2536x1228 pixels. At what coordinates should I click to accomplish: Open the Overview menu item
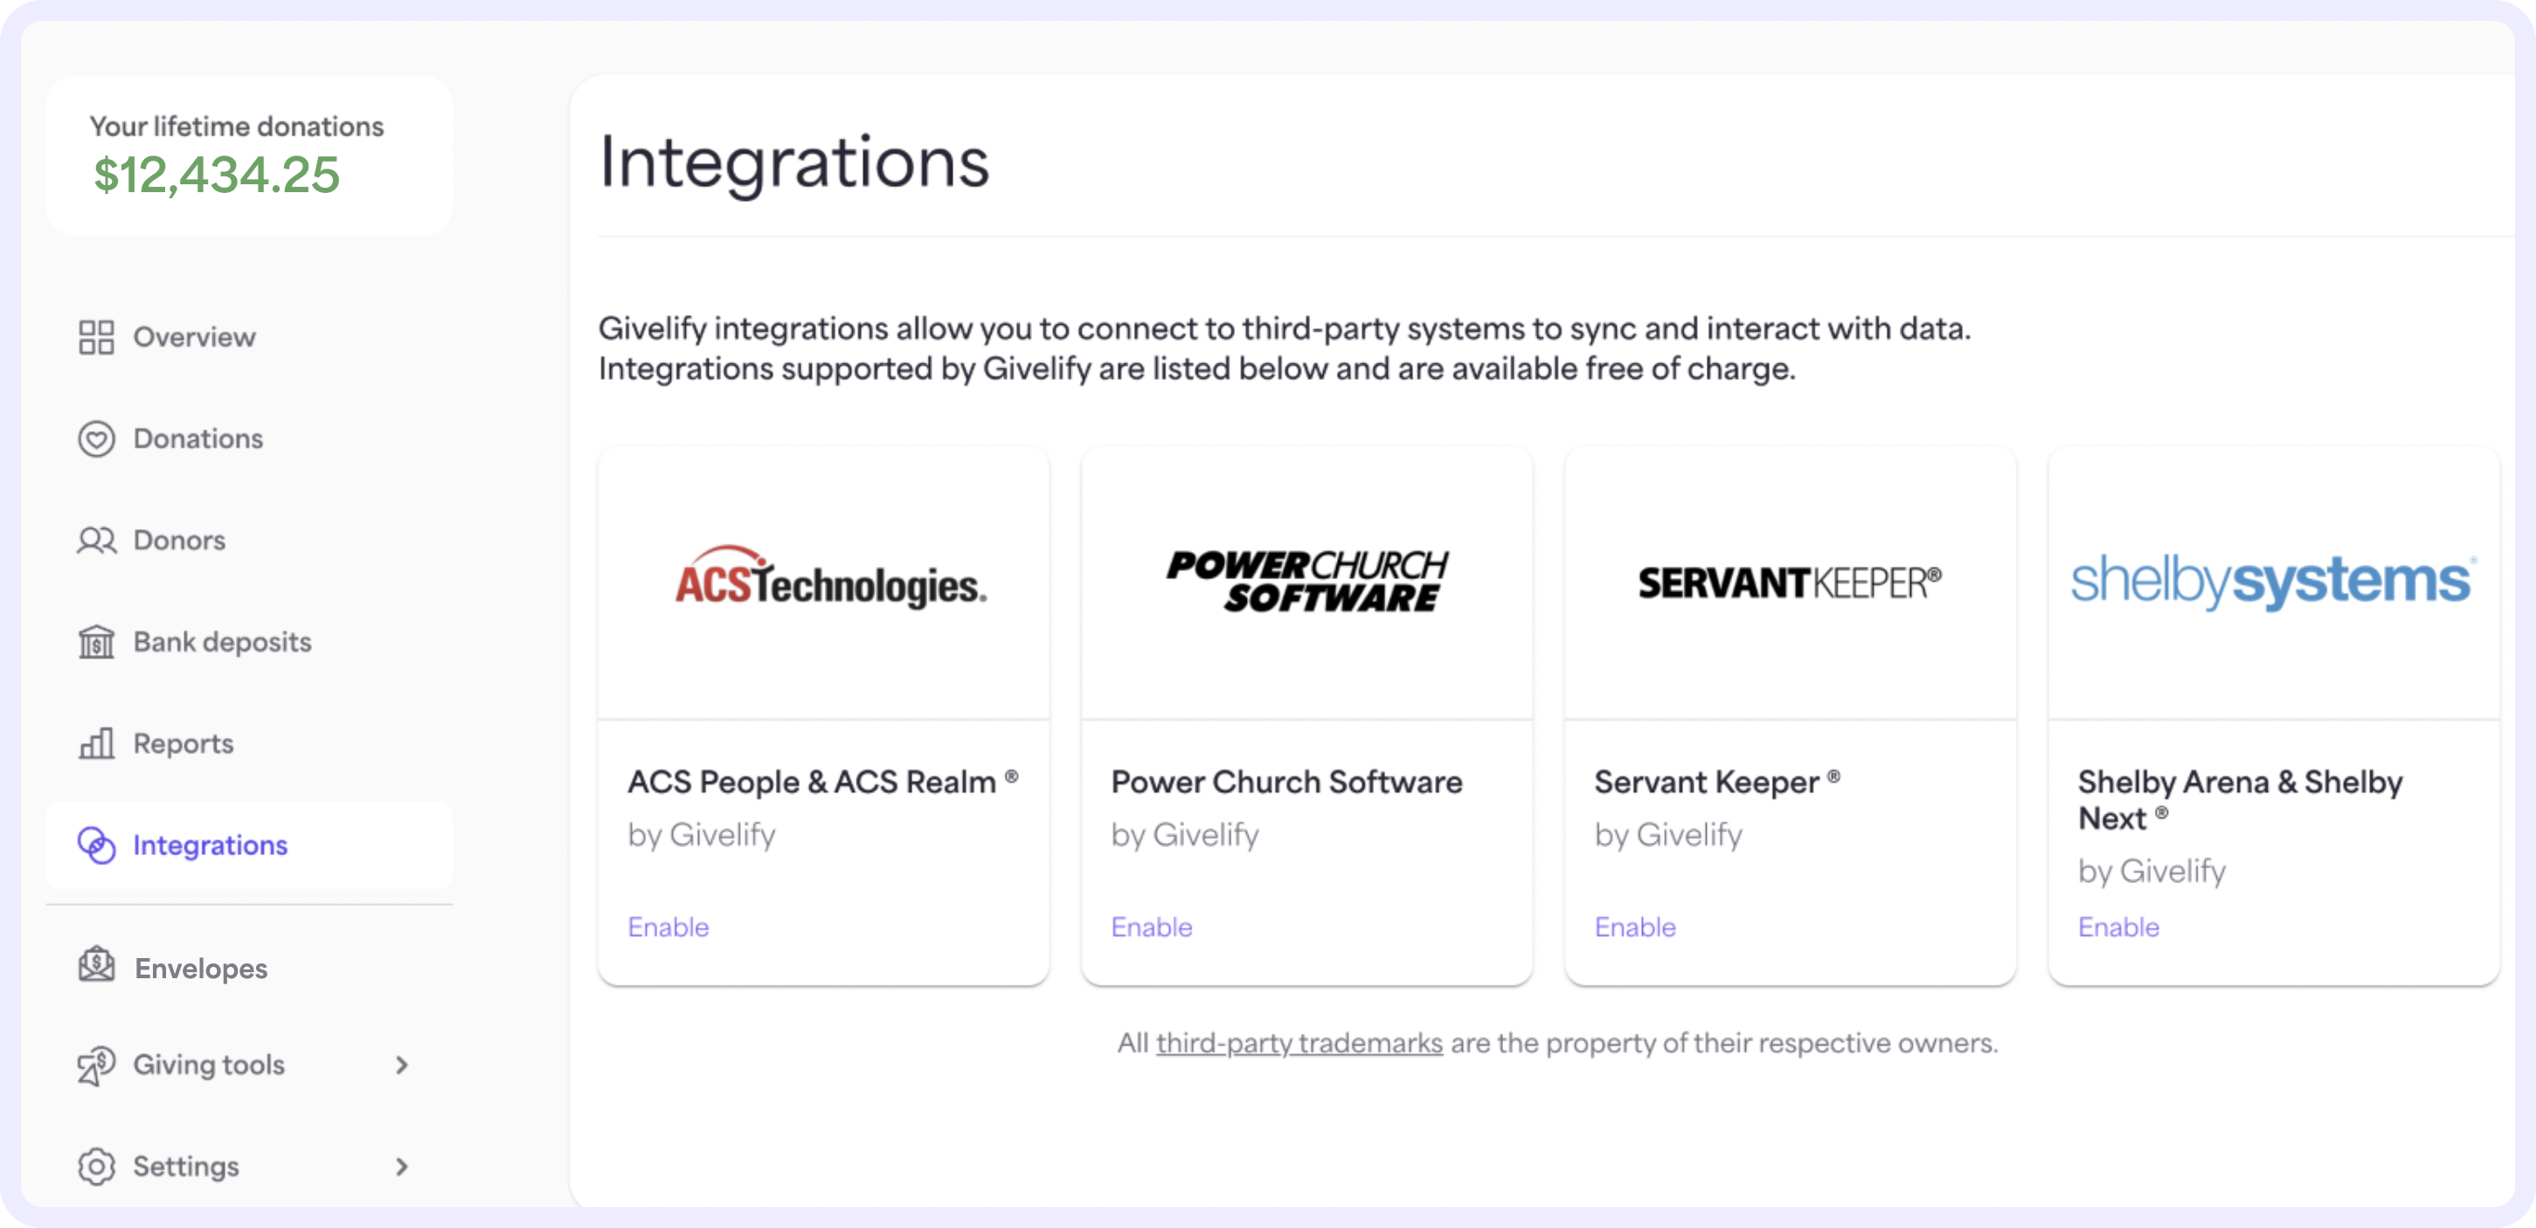coord(194,337)
